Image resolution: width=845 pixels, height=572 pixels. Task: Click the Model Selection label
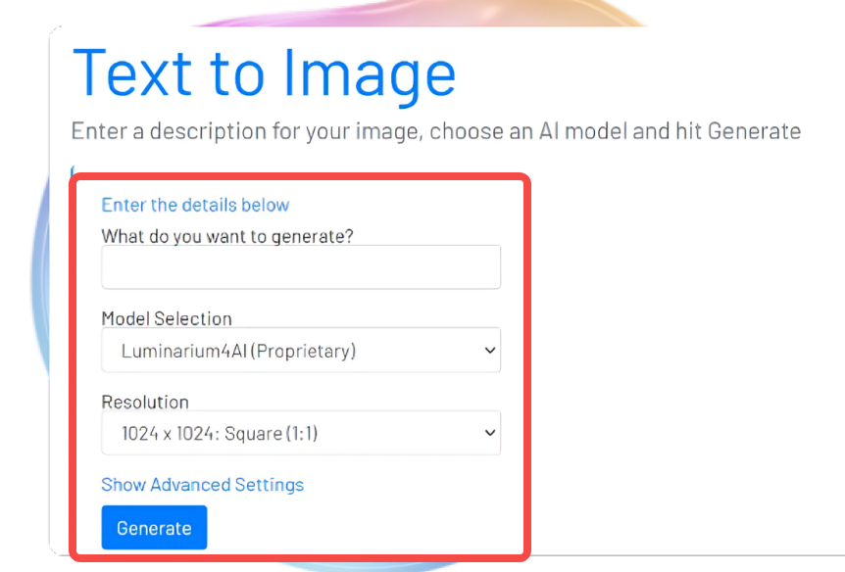click(167, 318)
